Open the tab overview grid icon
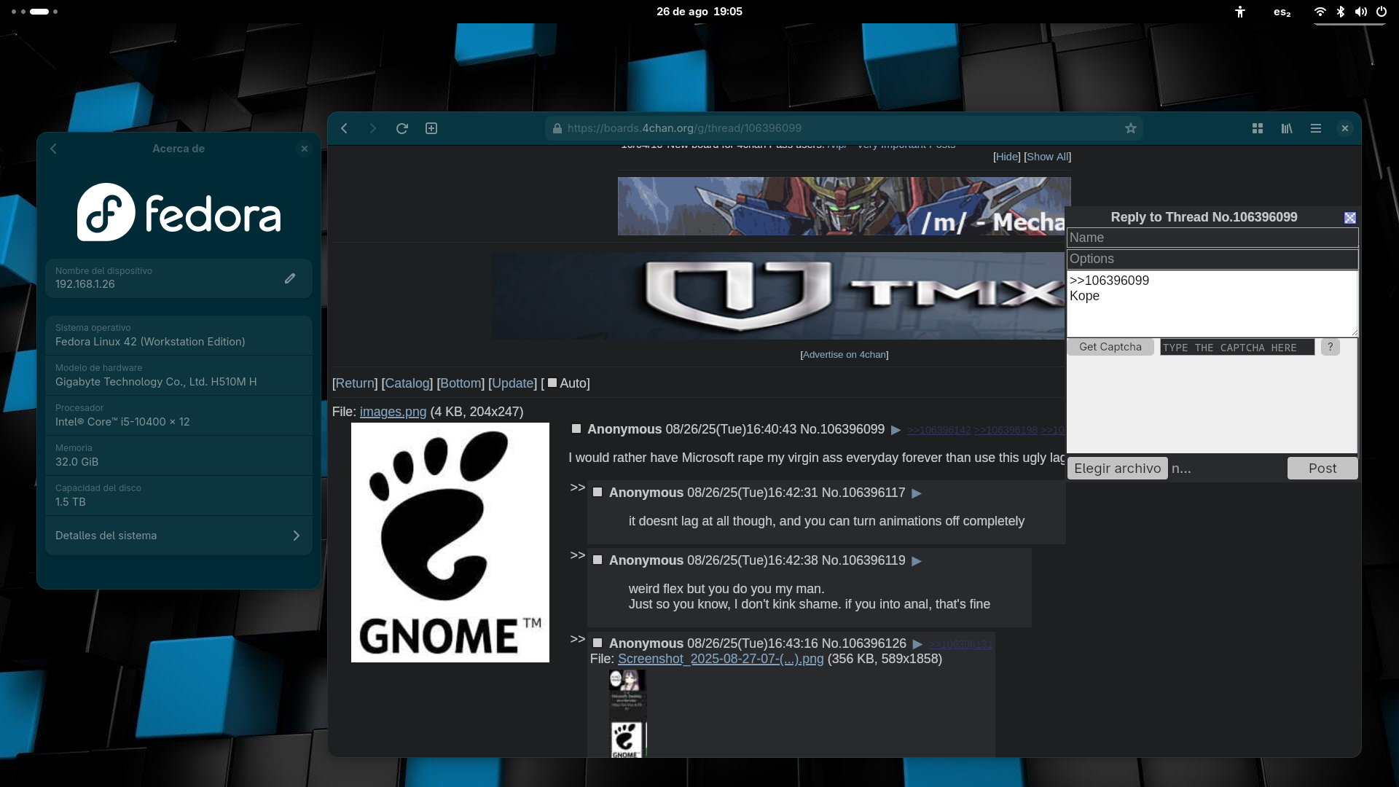Viewport: 1399px width, 787px height. (1258, 128)
